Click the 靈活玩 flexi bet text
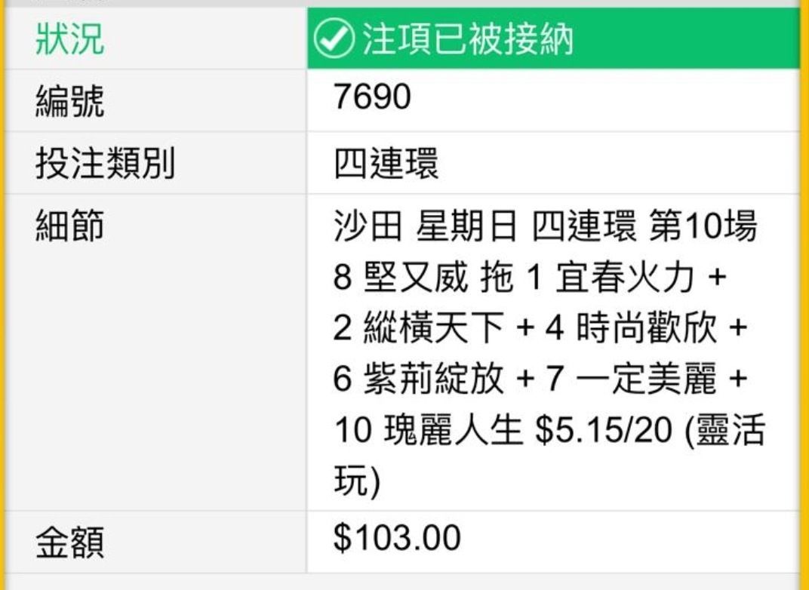Viewport: 809px width, 590px height. pos(549,455)
